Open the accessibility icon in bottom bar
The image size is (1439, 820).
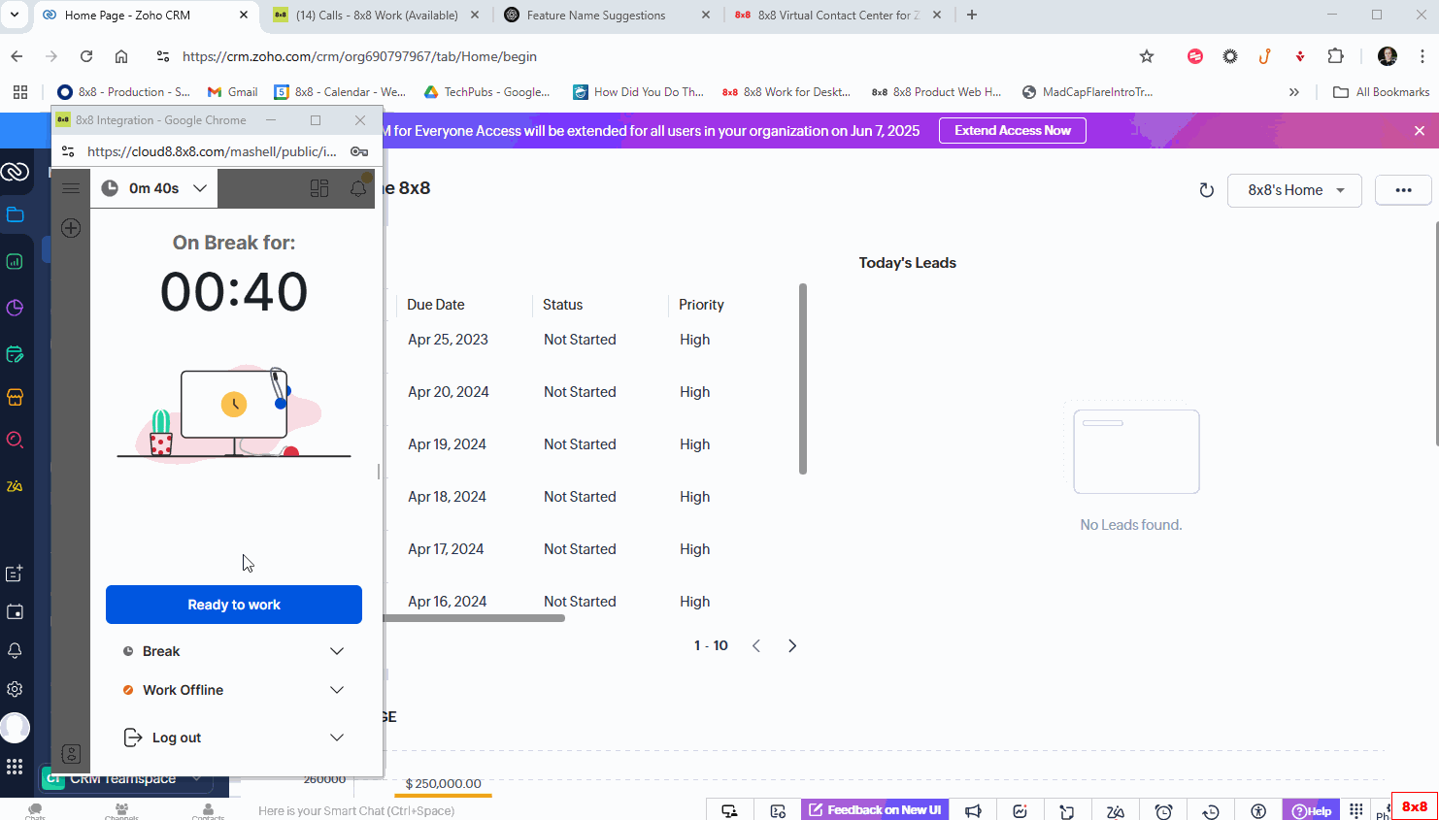point(1258,811)
